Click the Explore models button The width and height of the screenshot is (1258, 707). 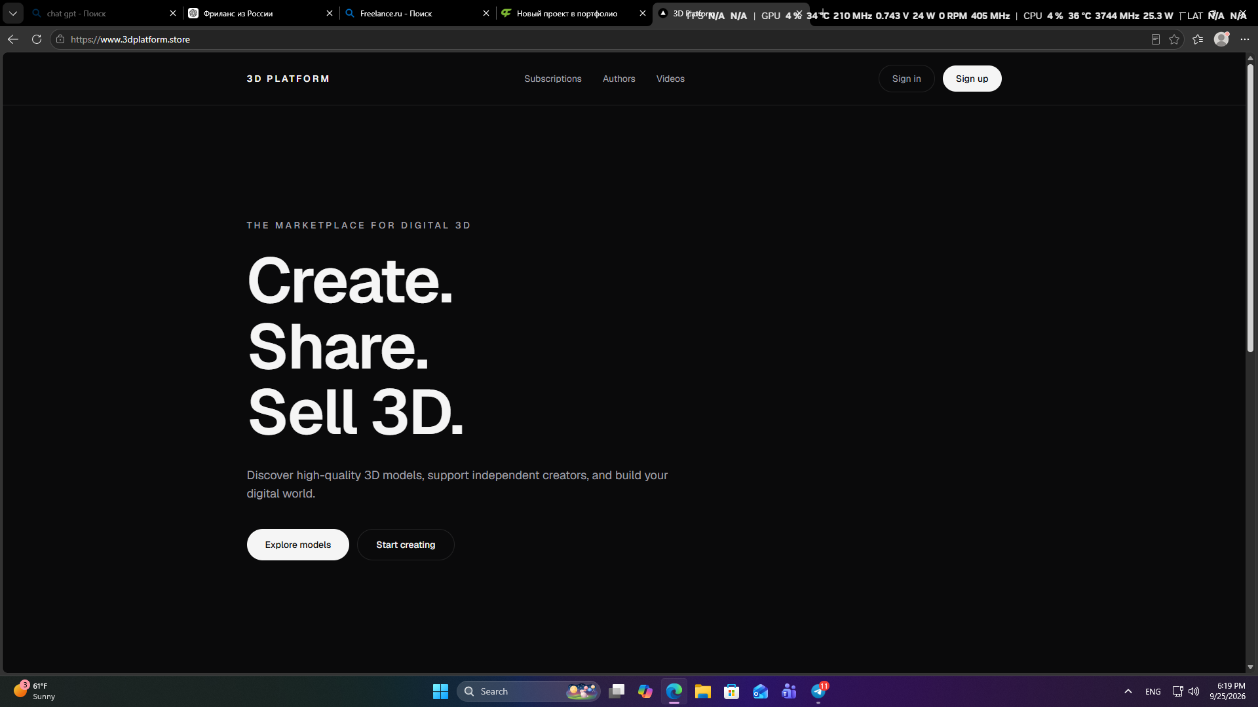click(298, 545)
